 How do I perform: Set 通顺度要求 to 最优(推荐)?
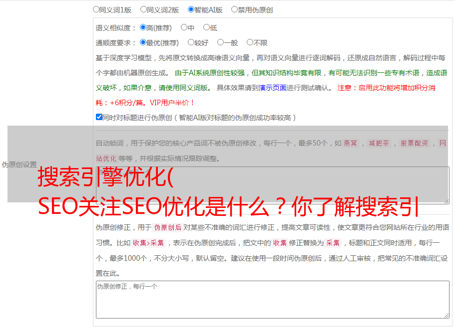point(143,43)
